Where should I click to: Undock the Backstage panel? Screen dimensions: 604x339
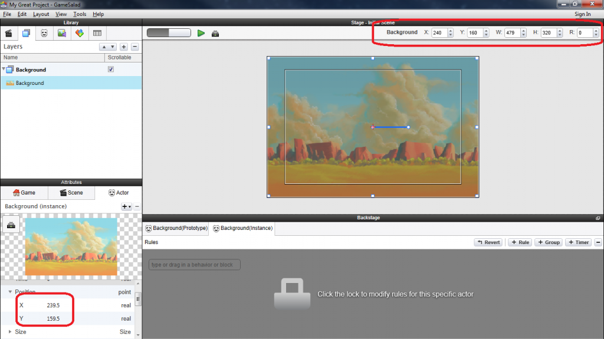pos(598,218)
